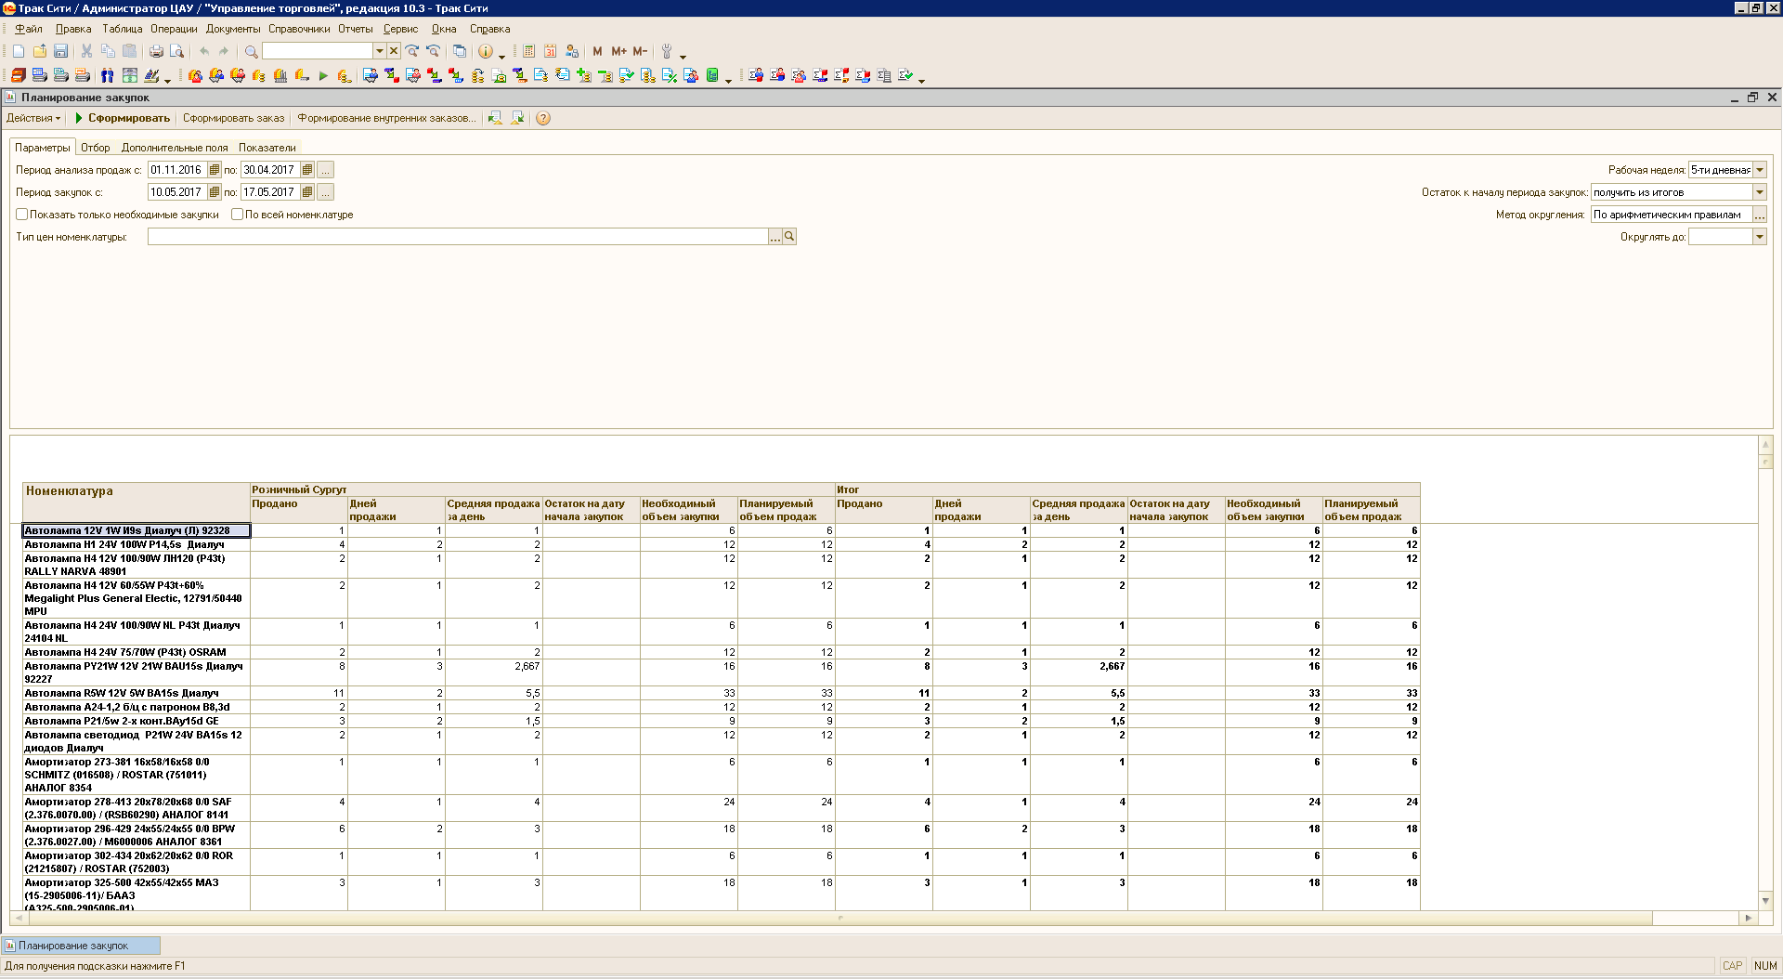Image resolution: width=1783 pixels, height=979 pixels.
Task: Click the M+ memory add icon
Action: tap(618, 51)
